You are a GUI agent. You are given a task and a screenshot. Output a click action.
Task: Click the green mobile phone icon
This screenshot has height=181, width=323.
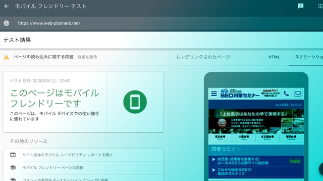click(x=135, y=102)
